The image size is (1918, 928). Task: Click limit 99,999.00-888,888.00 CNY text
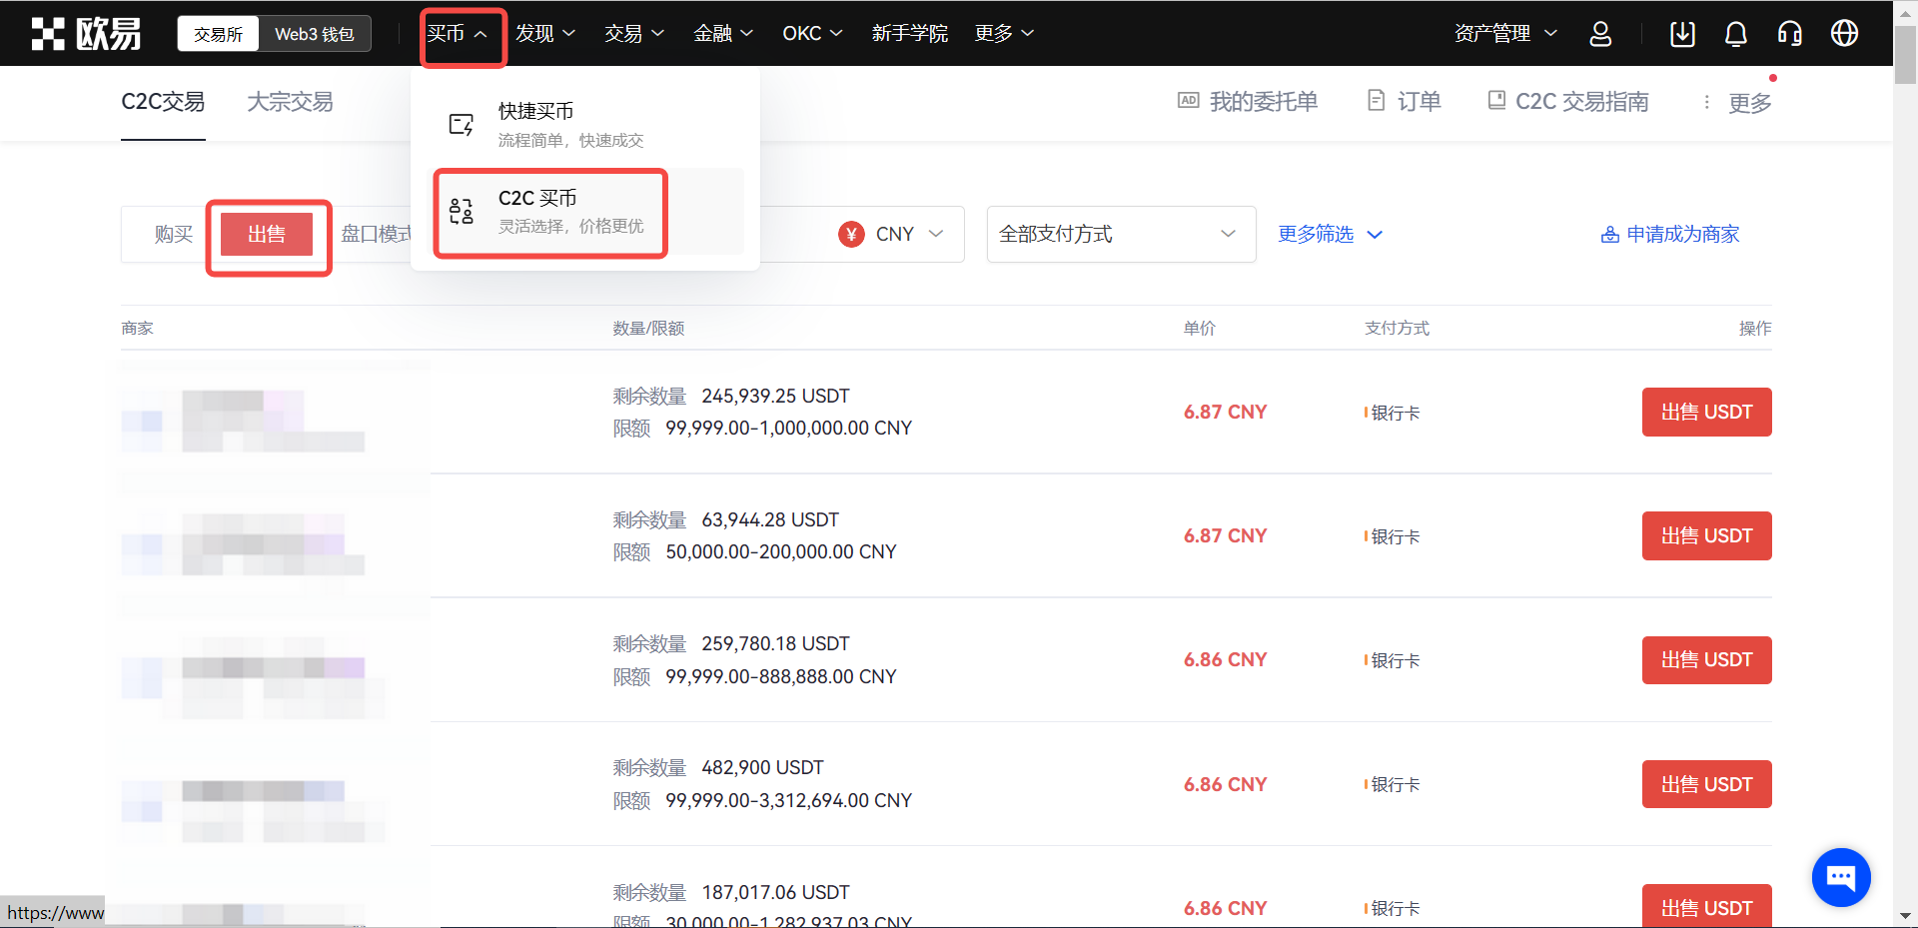click(780, 676)
